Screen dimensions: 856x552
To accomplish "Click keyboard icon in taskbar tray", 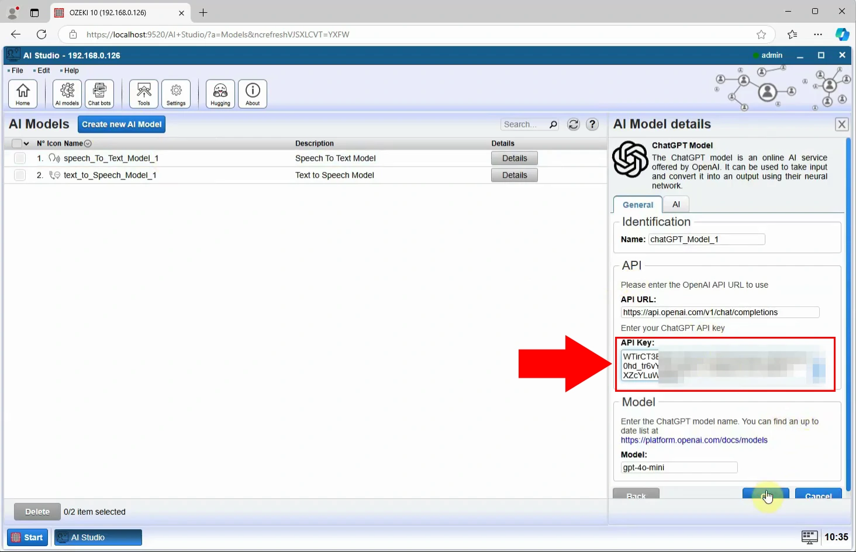I will pyautogui.click(x=809, y=537).
